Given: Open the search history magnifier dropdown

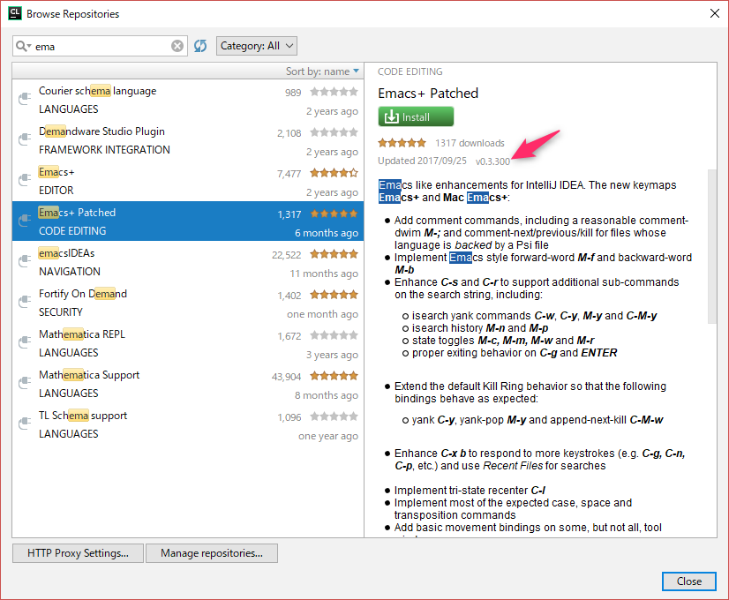Looking at the screenshot, I should tap(23, 46).
